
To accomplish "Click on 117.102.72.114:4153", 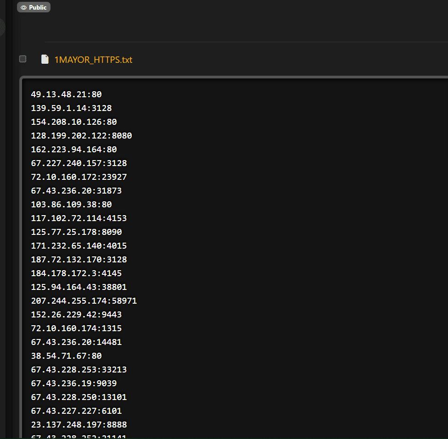I will [79, 218].
